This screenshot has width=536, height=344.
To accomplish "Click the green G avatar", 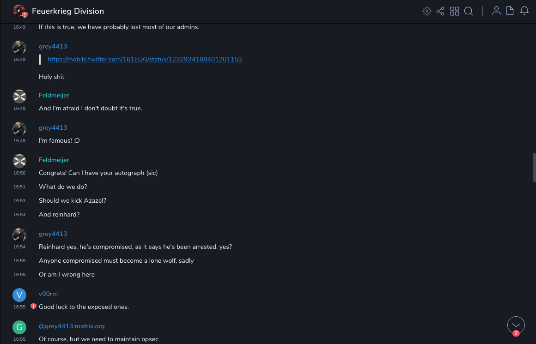I will click(19, 327).
